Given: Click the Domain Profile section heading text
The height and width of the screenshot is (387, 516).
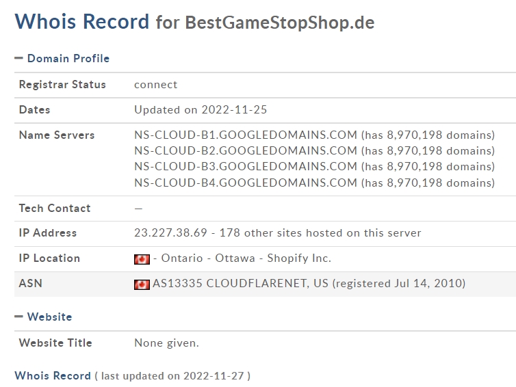Looking at the screenshot, I should 68,58.
